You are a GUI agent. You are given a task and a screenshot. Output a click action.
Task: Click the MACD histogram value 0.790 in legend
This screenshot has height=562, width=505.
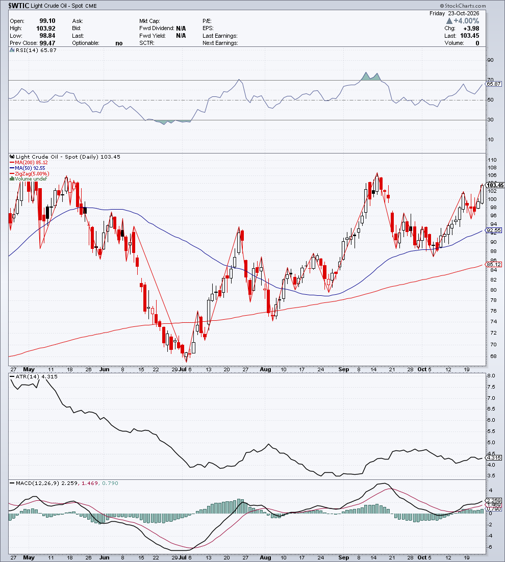coord(110,483)
